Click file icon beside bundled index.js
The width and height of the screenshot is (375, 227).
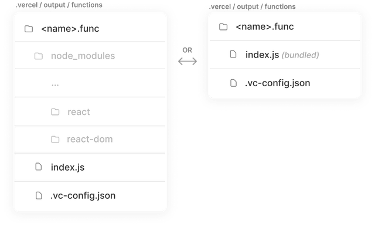(233, 54)
